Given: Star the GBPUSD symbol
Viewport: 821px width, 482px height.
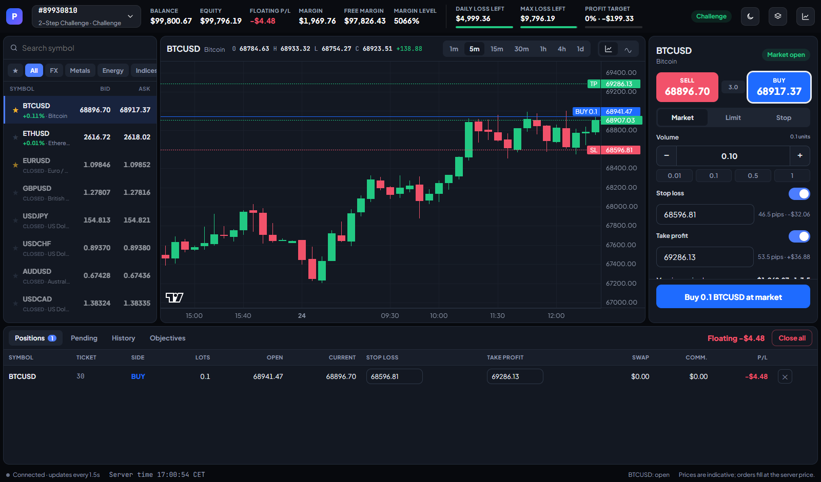Looking at the screenshot, I should click(15, 193).
